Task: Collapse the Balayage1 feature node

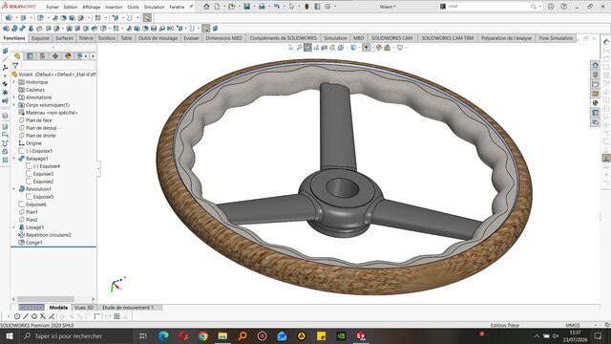Action: click(x=14, y=159)
